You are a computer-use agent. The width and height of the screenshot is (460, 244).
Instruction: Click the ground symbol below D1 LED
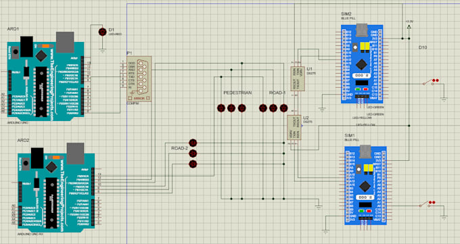click(x=102, y=51)
